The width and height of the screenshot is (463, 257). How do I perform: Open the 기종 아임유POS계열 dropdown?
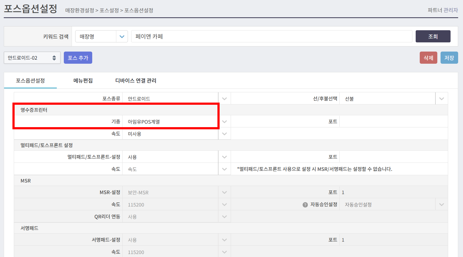click(x=176, y=121)
